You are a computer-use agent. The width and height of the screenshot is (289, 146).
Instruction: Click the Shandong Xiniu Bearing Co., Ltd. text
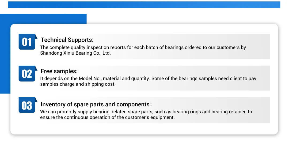click(x=75, y=53)
